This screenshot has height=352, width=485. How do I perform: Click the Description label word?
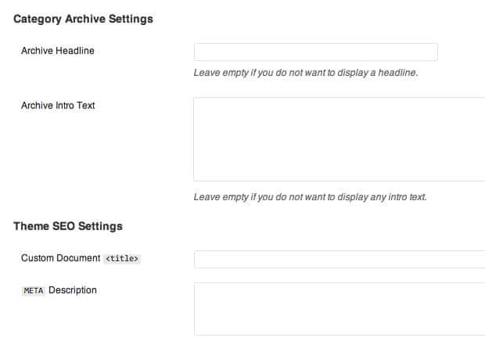(73, 290)
